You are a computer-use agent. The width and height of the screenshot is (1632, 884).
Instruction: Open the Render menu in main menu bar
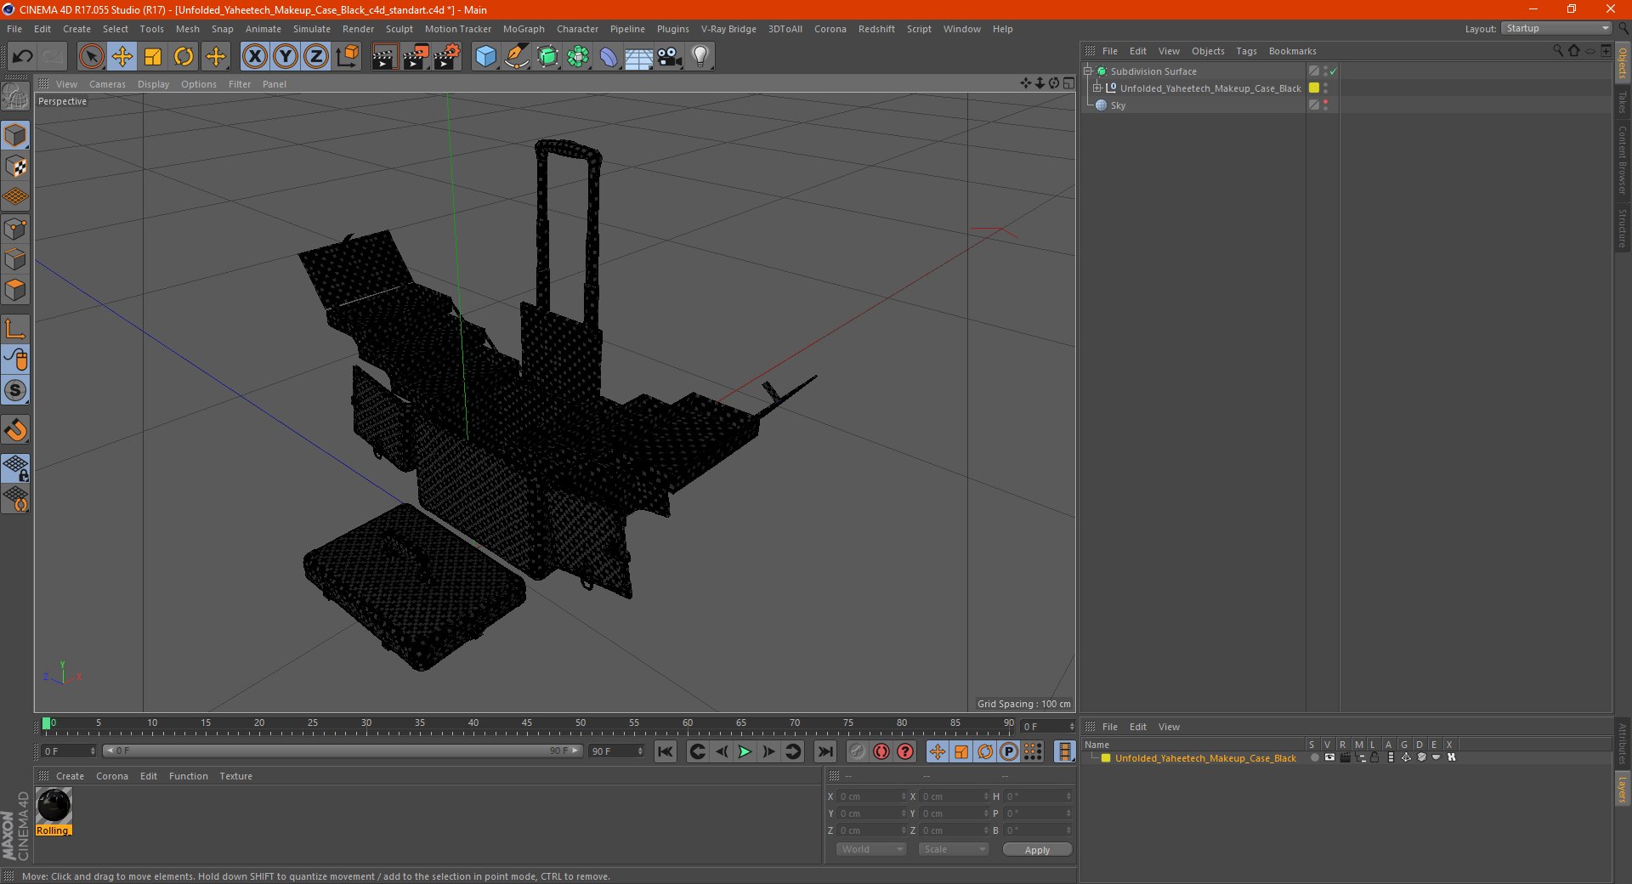click(x=358, y=29)
